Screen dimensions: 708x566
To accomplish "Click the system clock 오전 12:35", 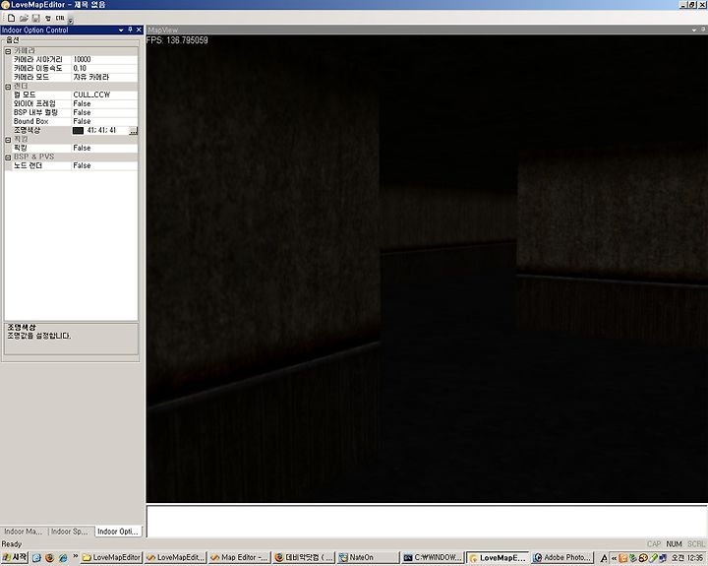I will (x=687, y=558).
